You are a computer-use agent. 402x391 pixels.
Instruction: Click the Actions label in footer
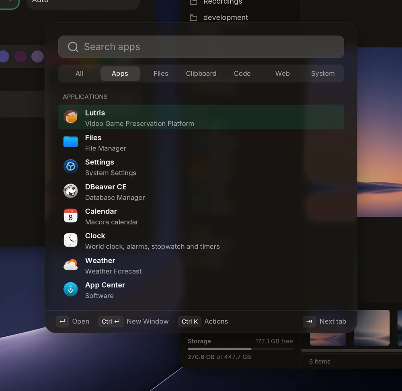[x=216, y=321]
